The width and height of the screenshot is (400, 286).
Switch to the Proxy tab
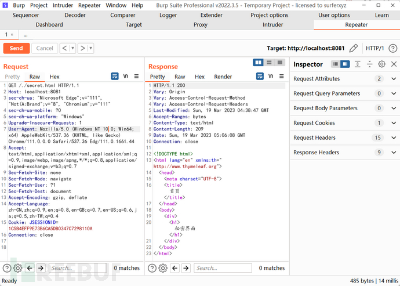coord(200,25)
